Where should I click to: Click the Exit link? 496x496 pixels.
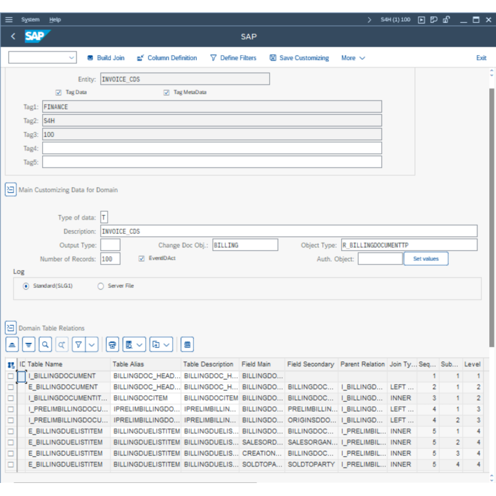click(x=482, y=57)
